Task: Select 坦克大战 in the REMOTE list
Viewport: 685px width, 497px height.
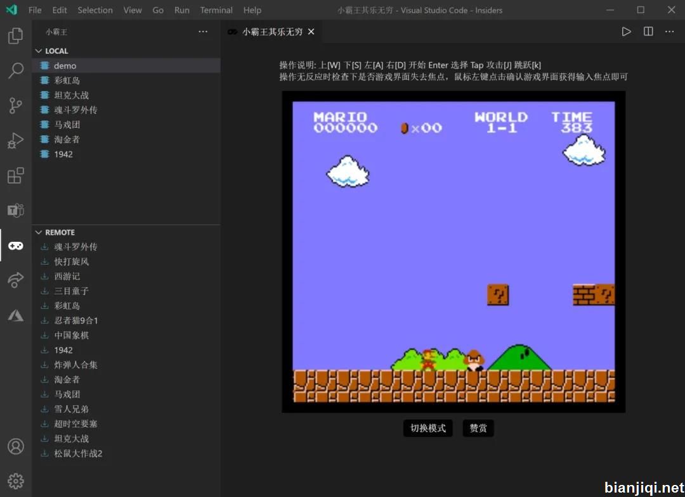Action: [127, 439]
